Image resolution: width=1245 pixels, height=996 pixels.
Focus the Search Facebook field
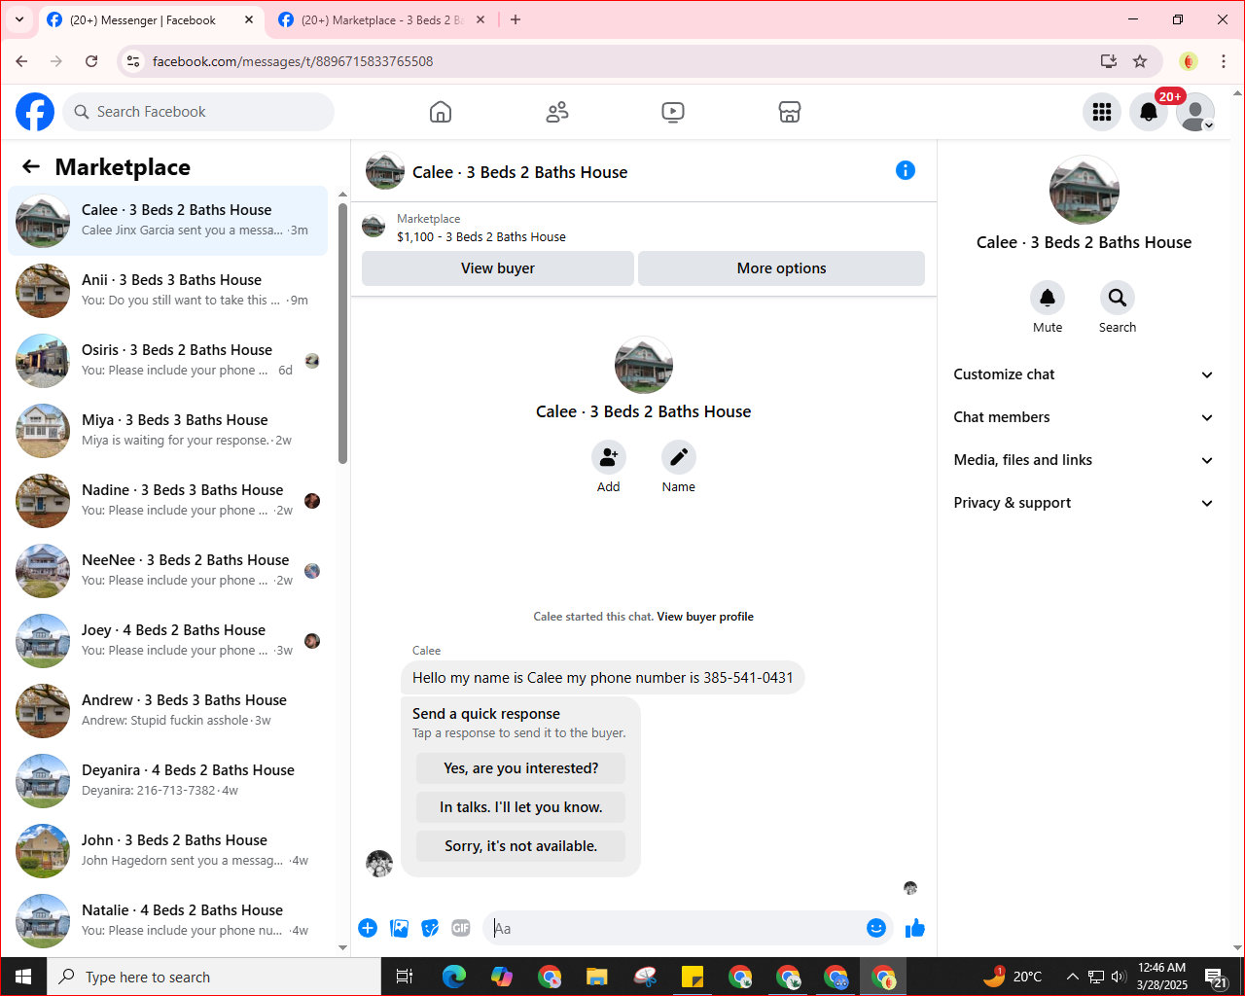(x=198, y=112)
